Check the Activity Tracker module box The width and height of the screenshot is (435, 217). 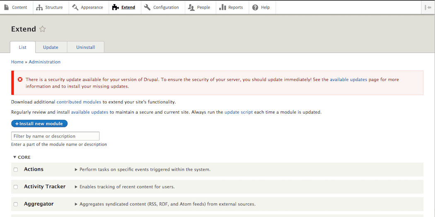coord(16,187)
